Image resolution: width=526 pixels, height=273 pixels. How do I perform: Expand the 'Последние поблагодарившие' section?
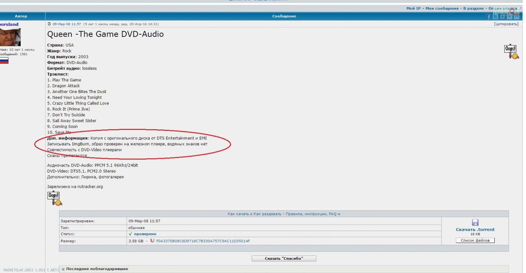pyautogui.click(x=63, y=269)
